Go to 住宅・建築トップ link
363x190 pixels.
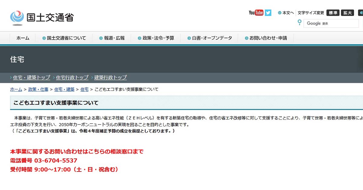(x=31, y=78)
